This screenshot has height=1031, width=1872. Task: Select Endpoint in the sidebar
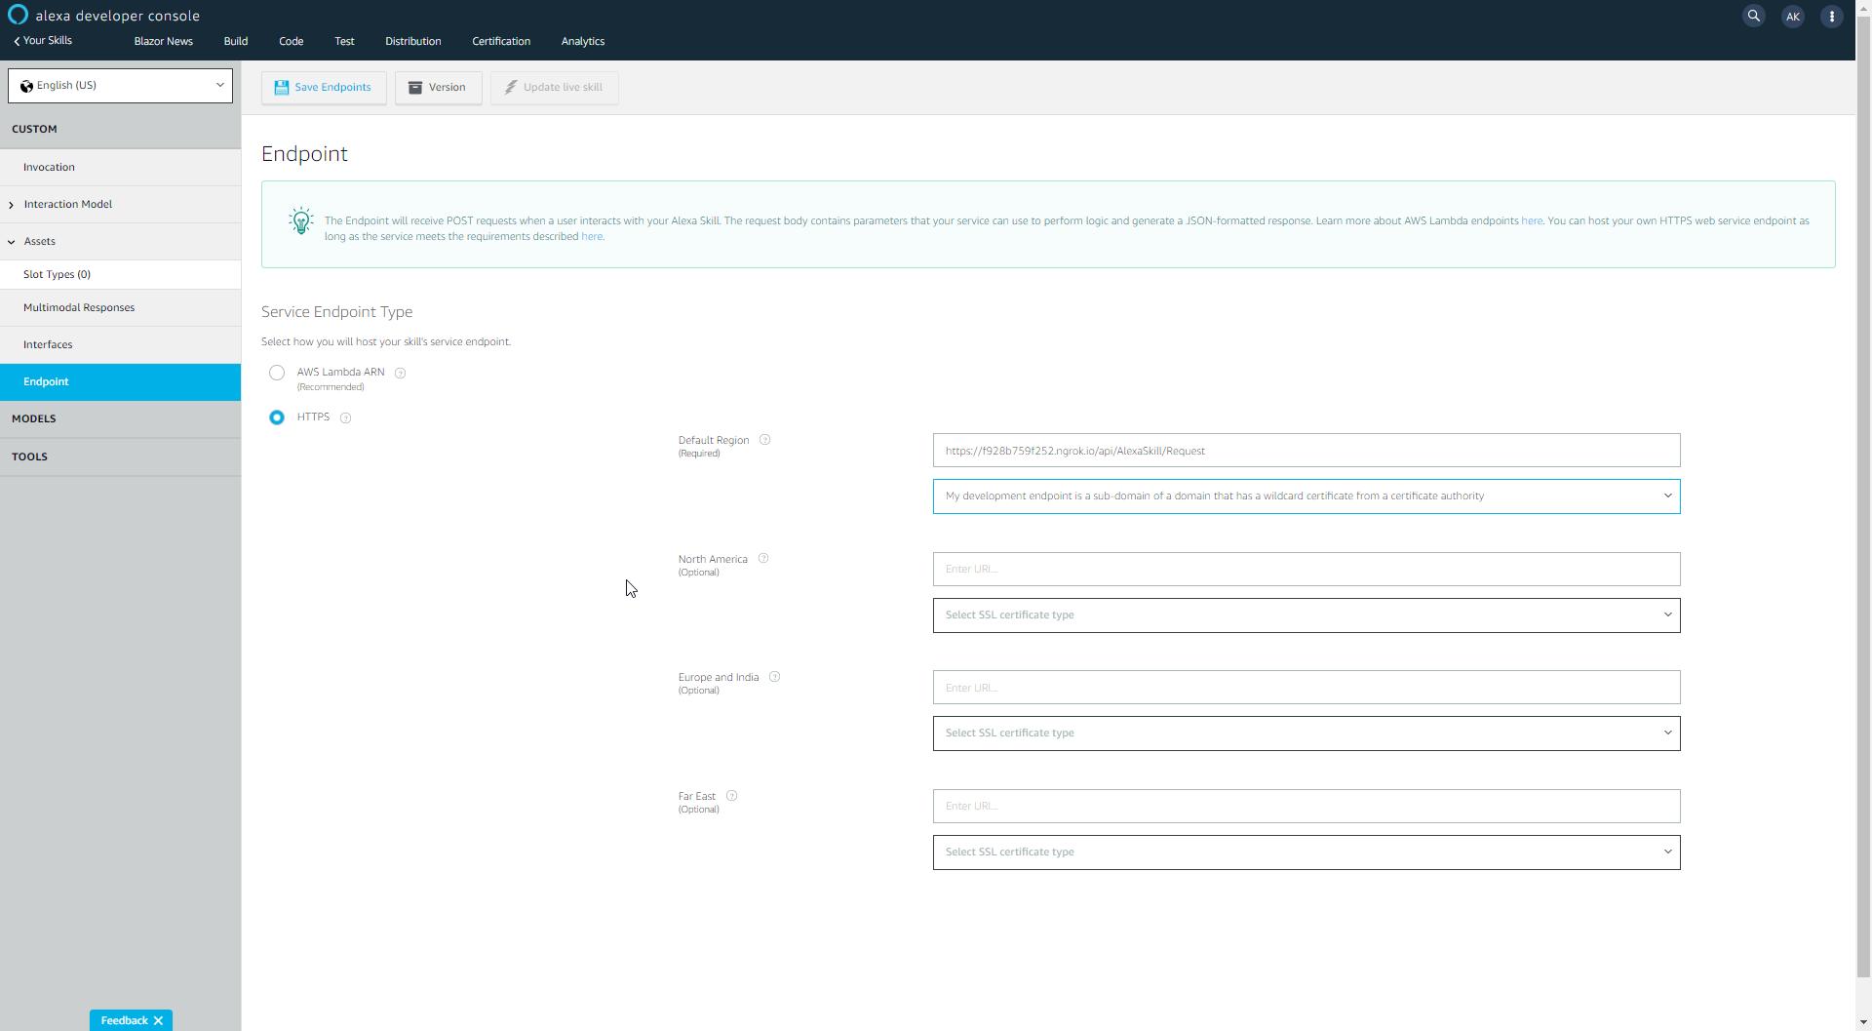120,382
